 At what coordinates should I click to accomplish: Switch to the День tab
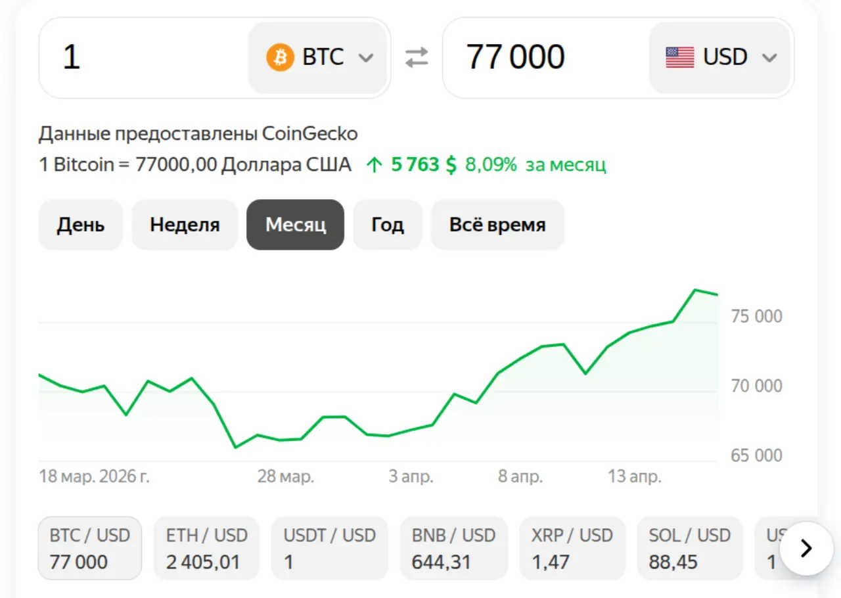(x=80, y=225)
